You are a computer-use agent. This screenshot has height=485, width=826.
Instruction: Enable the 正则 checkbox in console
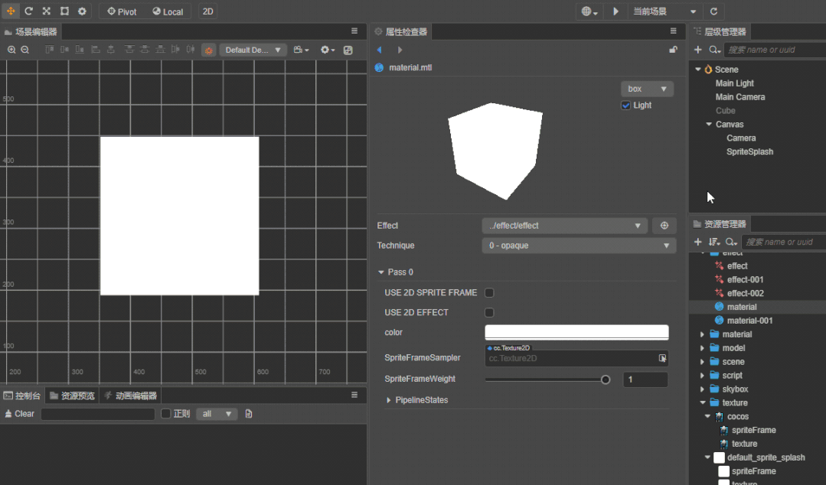point(165,413)
